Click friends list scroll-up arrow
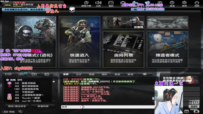Image resolution: width=203 pixels, height=114 pixels. tap(54, 79)
